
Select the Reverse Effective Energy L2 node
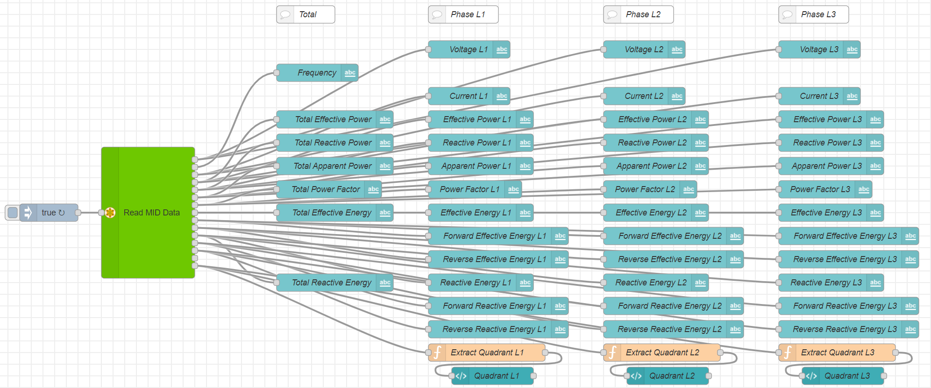(674, 259)
